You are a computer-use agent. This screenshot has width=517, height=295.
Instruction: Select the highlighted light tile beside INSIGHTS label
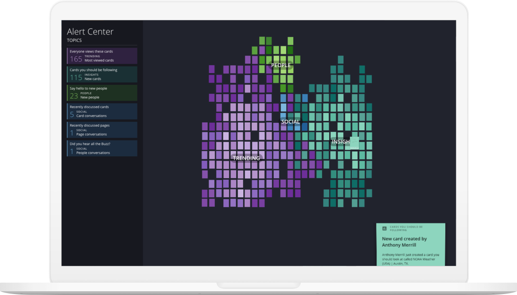pos(354,142)
